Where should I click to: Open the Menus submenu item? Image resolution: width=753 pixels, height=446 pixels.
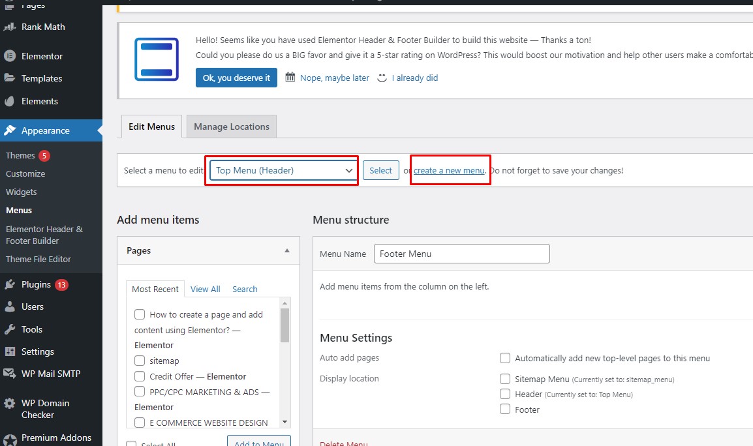19,210
